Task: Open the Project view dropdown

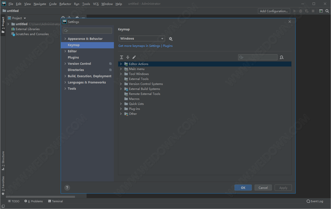Action: [17, 18]
